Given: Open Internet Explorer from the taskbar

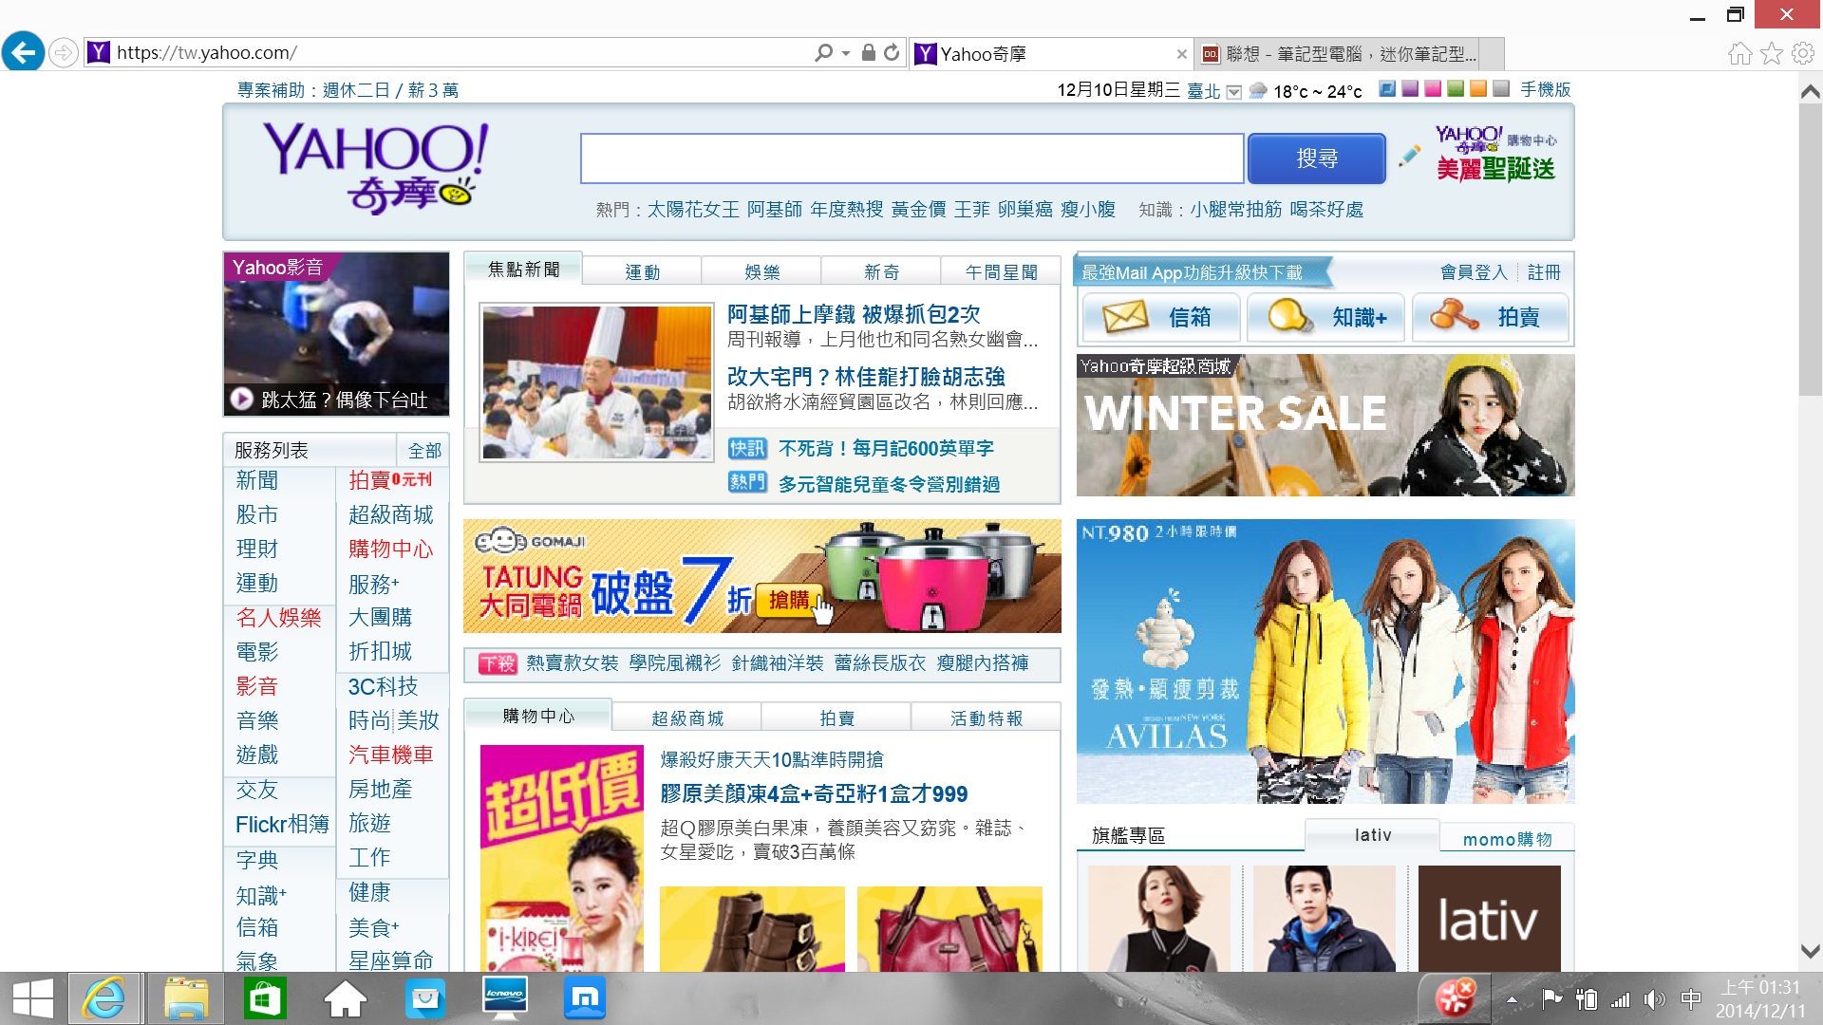Looking at the screenshot, I should pyautogui.click(x=103, y=998).
